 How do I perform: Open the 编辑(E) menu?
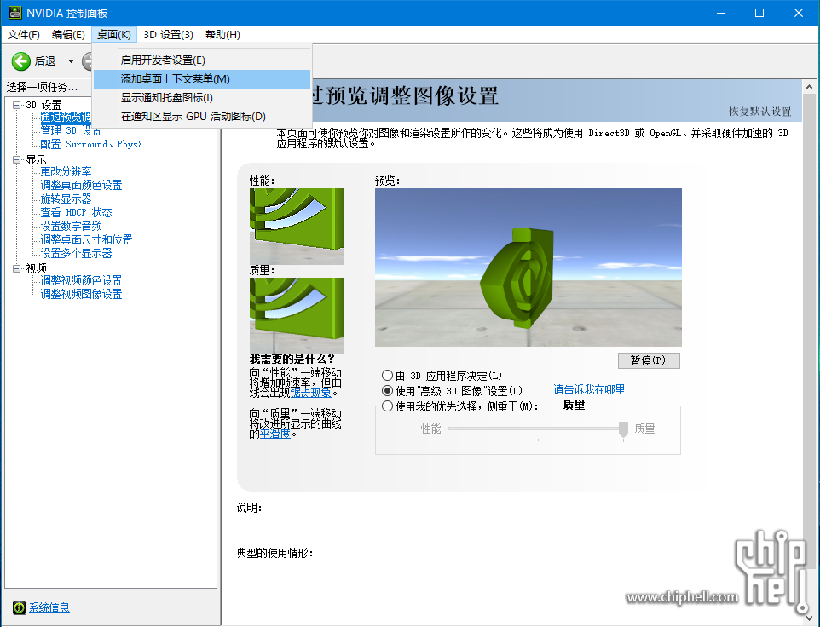pos(68,34)
